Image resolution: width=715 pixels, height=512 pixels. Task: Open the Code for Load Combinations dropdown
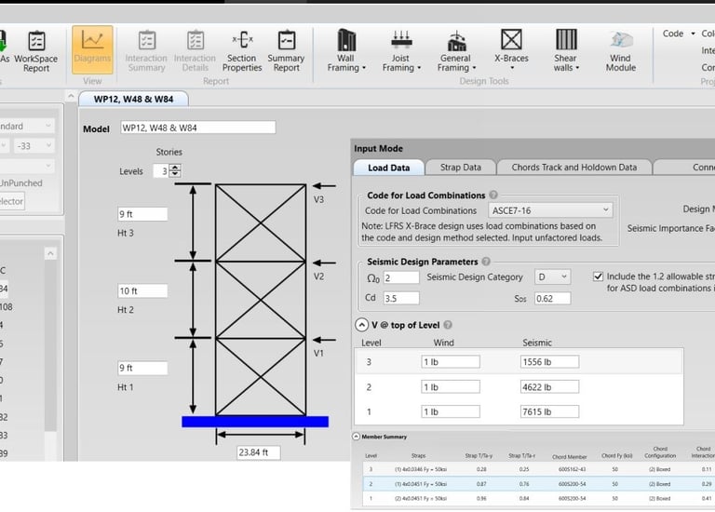[551, 210]
